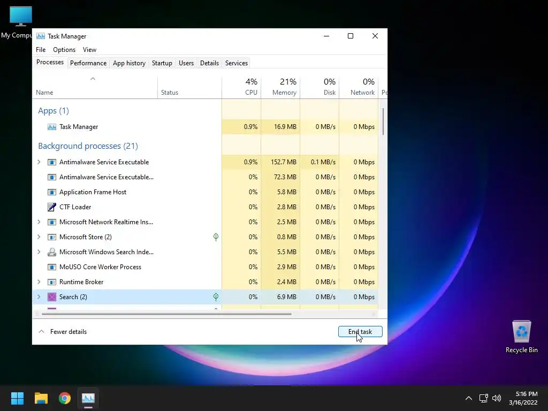Click the green leaf status of Microsoft Store

pos(216,237)
